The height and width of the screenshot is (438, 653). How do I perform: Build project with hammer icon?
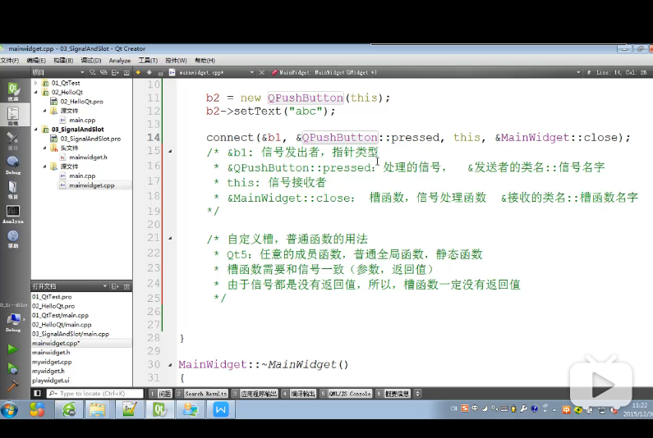(x=13, y=386)
